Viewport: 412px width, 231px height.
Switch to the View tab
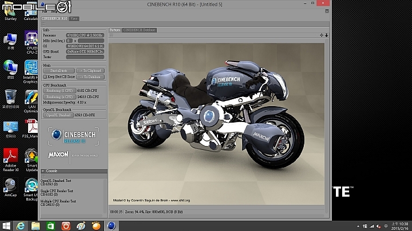click(x=74, y=19)
